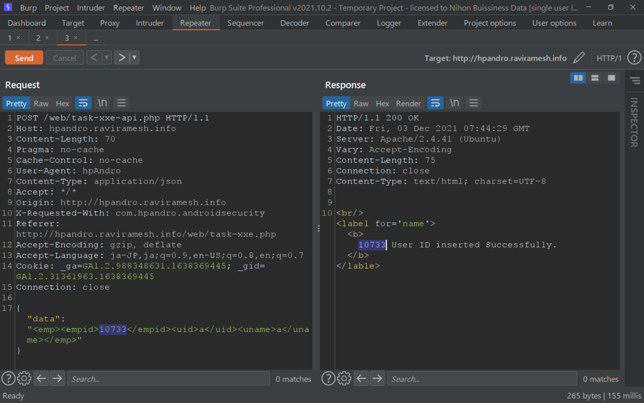Go back to previous request in history
This screenshot has height=403, width=644.
click(x=94, y=57)
